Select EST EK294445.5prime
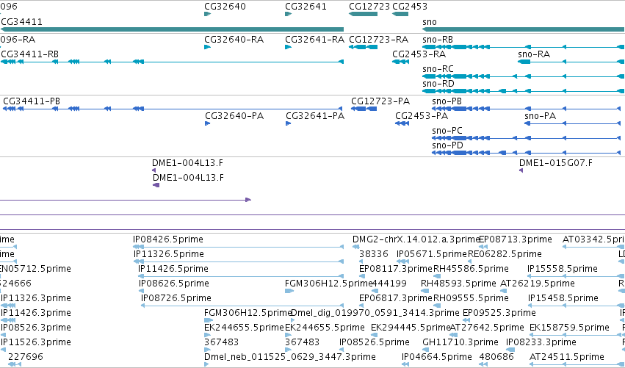The image size is (625, 368). 411,328
